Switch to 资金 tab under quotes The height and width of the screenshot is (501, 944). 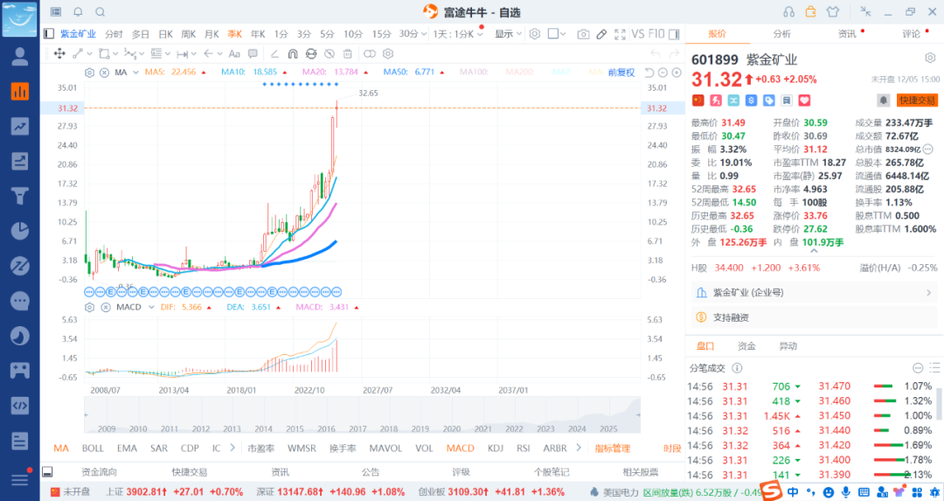click(746, 345)
